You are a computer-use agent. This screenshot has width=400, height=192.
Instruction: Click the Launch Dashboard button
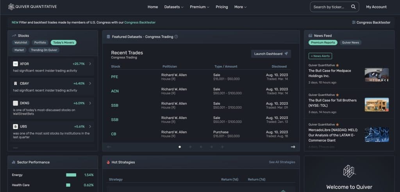271,54
